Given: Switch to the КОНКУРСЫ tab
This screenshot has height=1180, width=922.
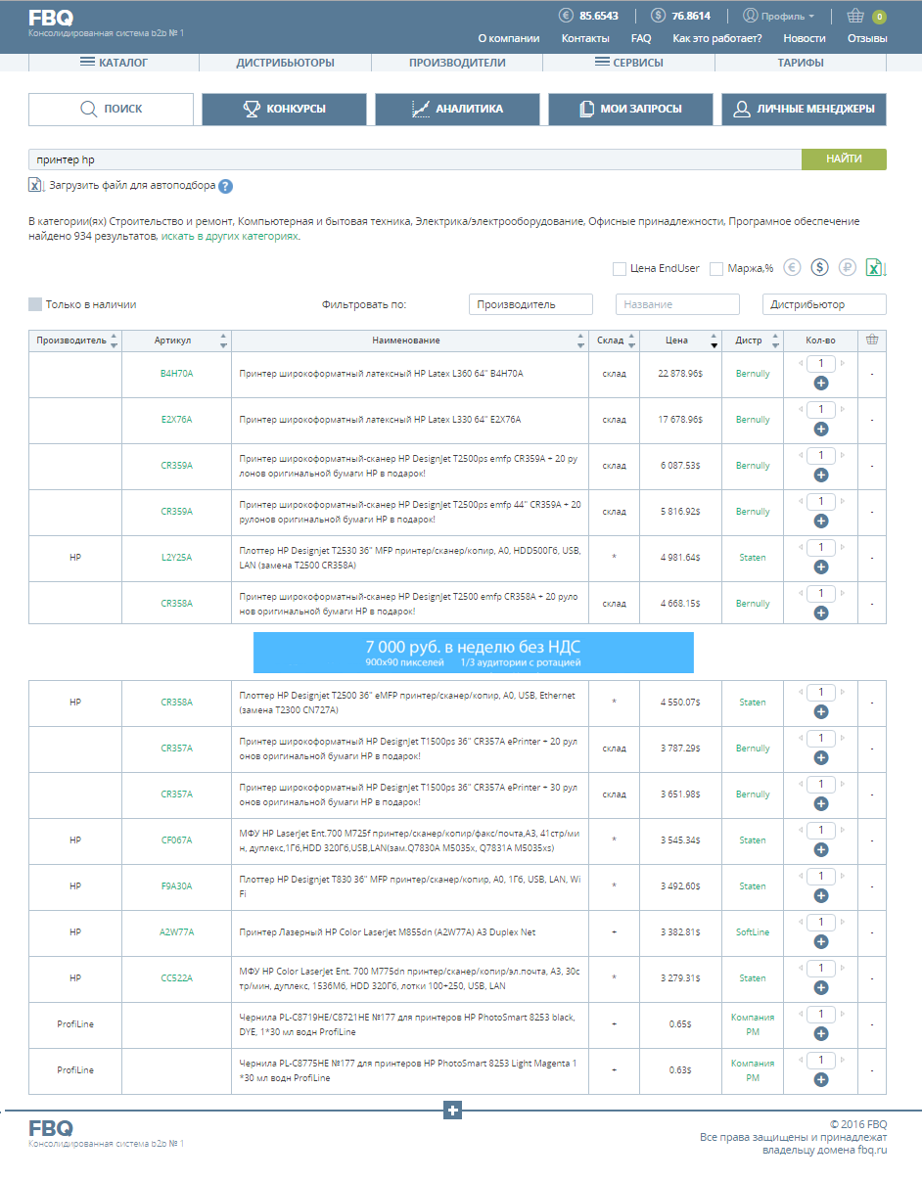Looking at the screenshot, I should point(285,110).
